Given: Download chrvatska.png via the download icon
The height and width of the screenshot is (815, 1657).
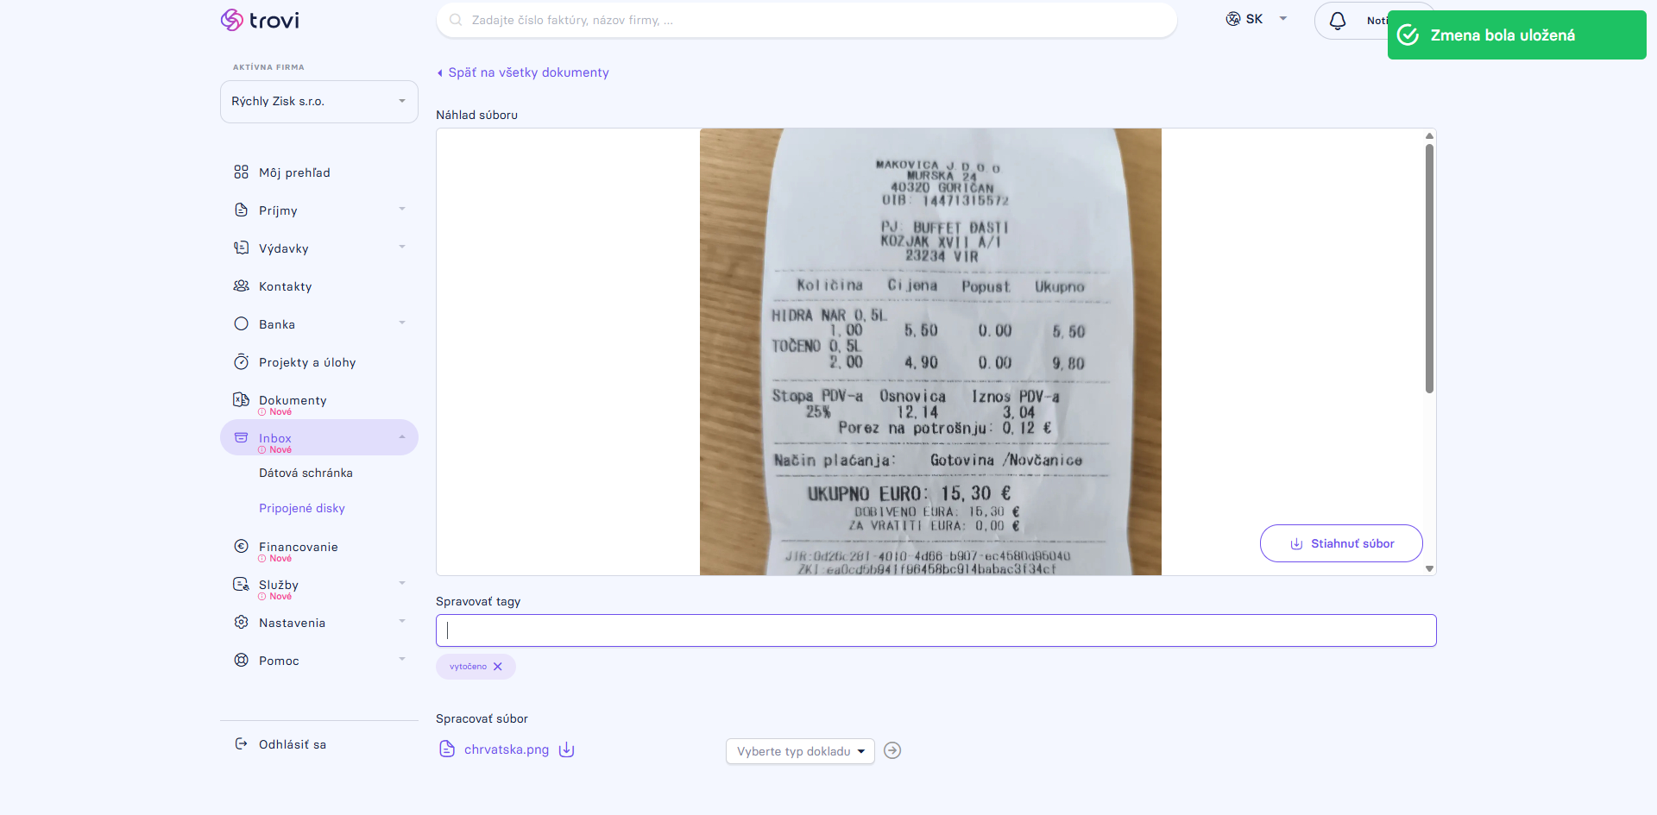Looking at the screenshot, I should pos(566,749).
